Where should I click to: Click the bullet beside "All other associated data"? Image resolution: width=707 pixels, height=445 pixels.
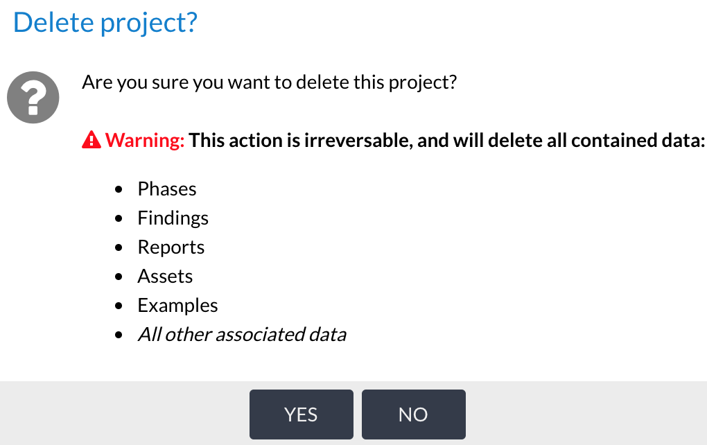tap(121, 335)
